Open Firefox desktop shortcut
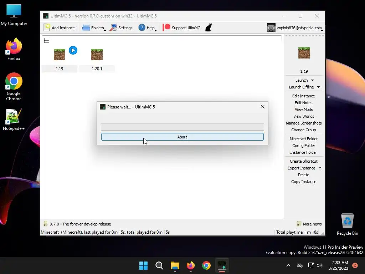The width and height of the screenshot is (365, 274). (x=14, y=49)
